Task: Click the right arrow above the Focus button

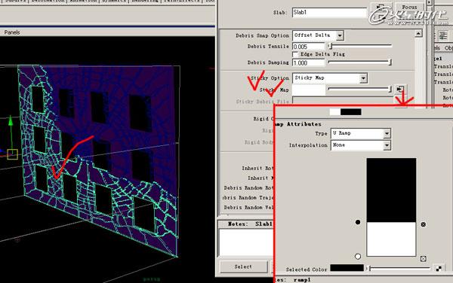Action: click(x=430, y=2)
